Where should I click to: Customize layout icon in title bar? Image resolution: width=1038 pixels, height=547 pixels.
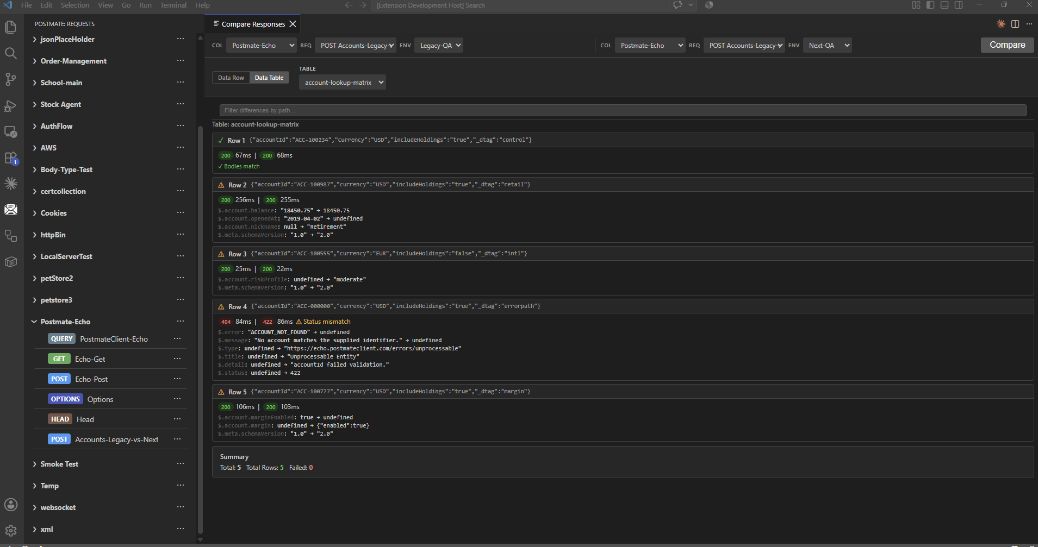pos(916,5)
